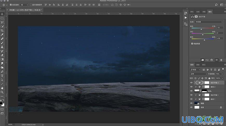Expand the Move tool preset picker arrow
This screenshot has height=126, width=226.
coord(7,5)
